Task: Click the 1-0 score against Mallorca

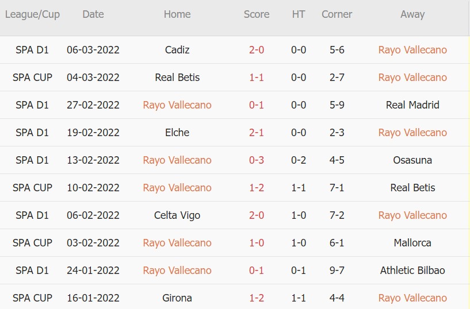Action: point(257,243)
